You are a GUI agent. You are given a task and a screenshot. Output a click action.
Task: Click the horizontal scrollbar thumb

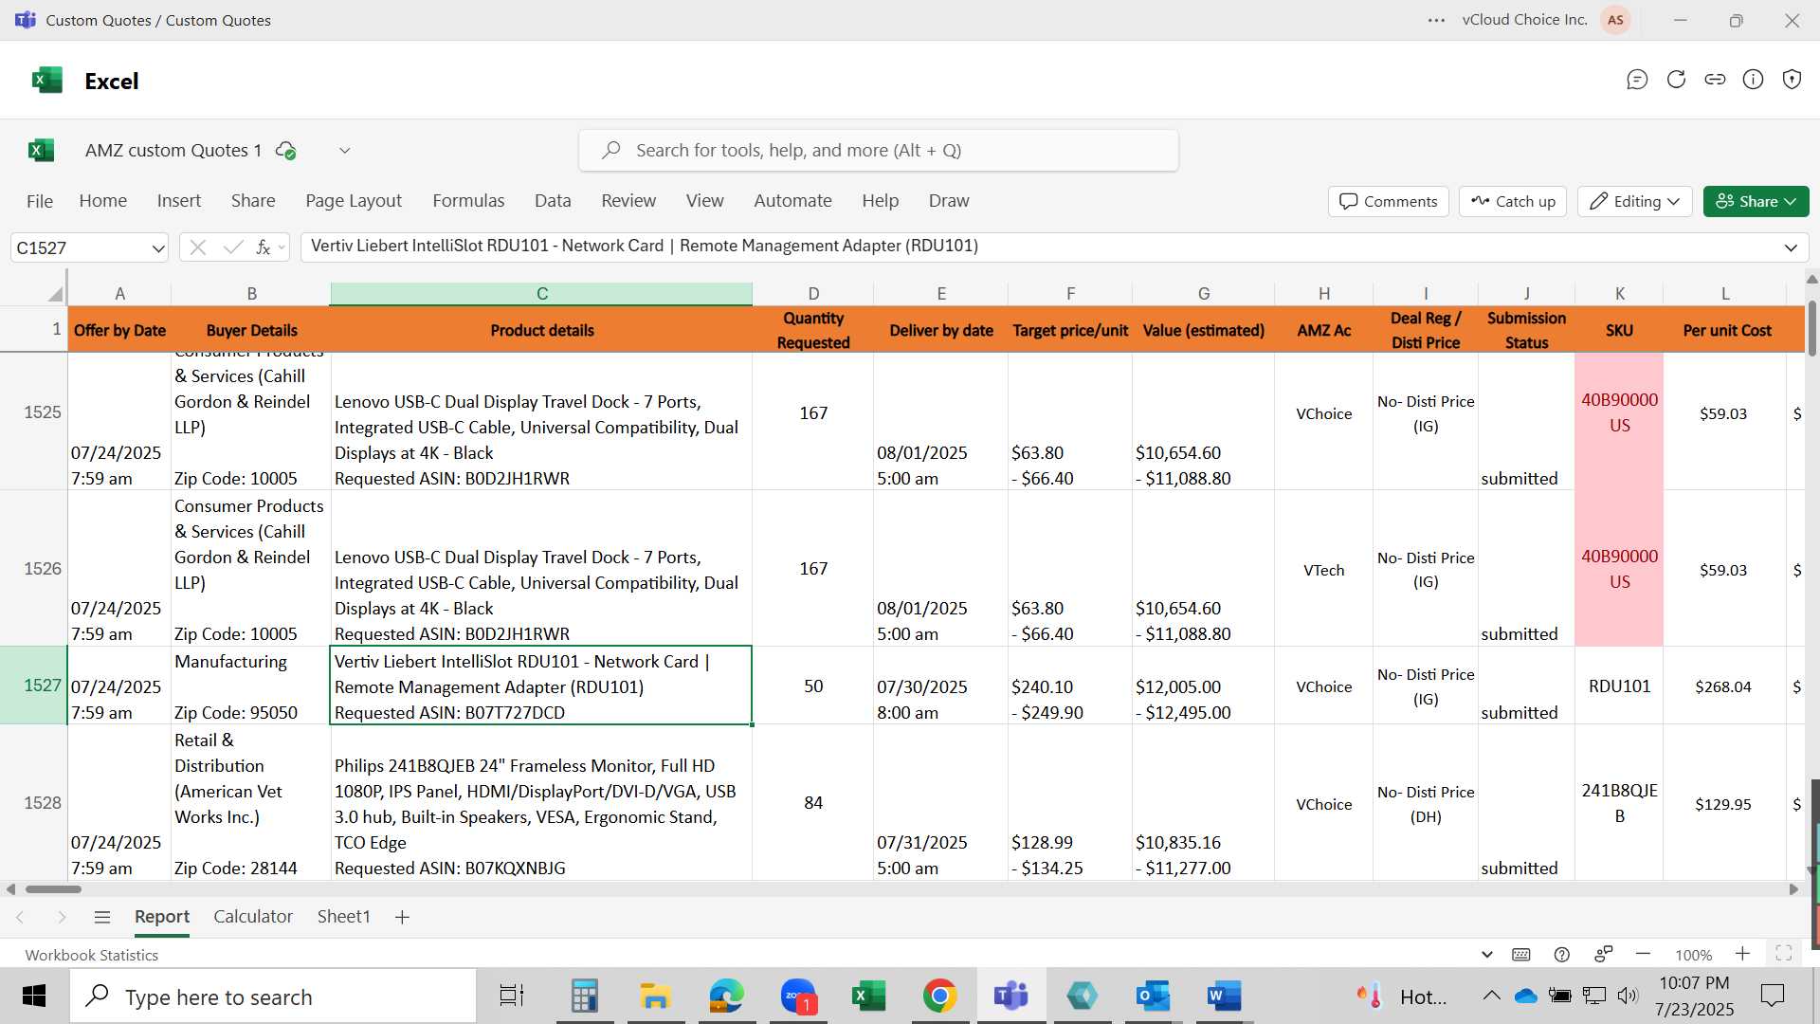tap(53, 889)
